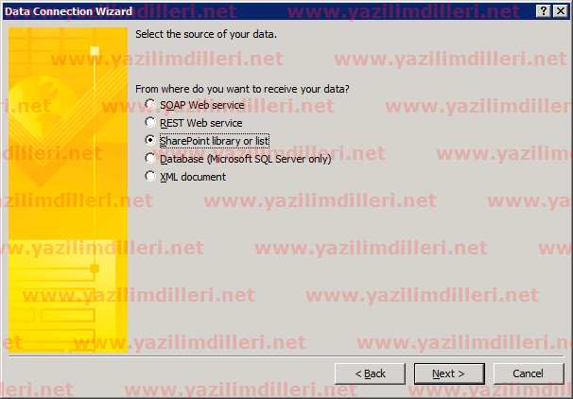Image resolution: width=573 pixels, height=399 pixels.
Task: Click the focused 'SharePoint library or list' label text
Action: coord(214,141)
